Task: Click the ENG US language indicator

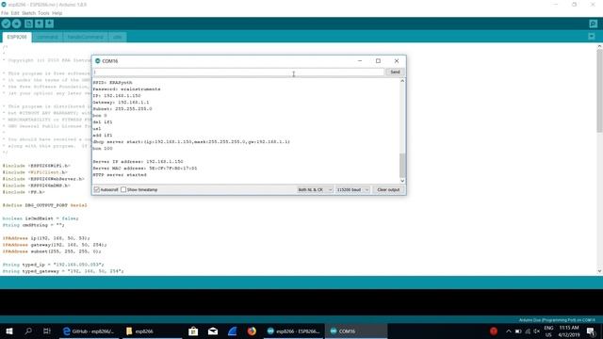Action: click(548, 331)
